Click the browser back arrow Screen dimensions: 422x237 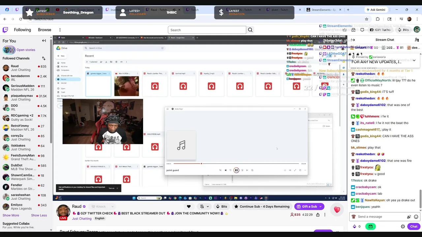(5, 19)
